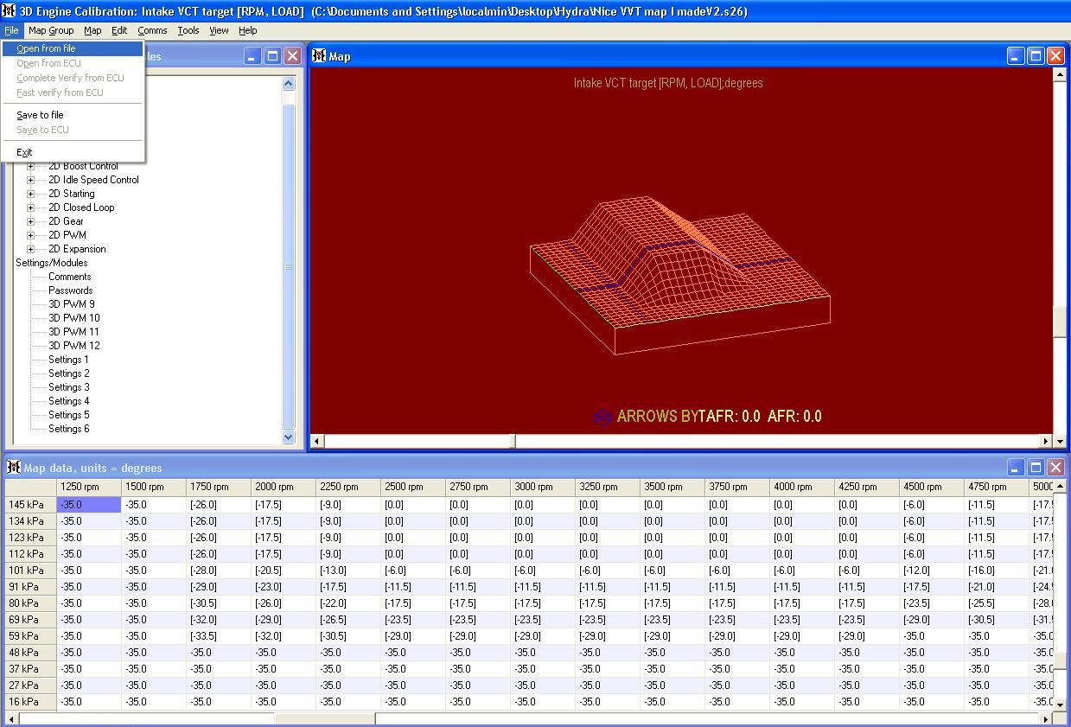Viewport: 1071px width, 727px height.
Task: Open the Map Group menu
Action: click(x=51, y=30)
